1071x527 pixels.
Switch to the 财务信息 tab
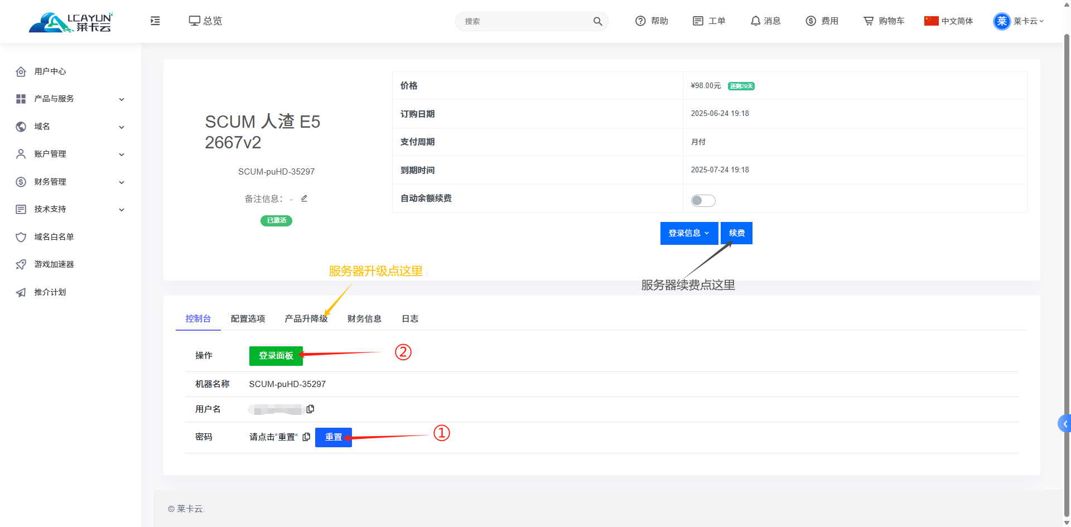(364, 318)
